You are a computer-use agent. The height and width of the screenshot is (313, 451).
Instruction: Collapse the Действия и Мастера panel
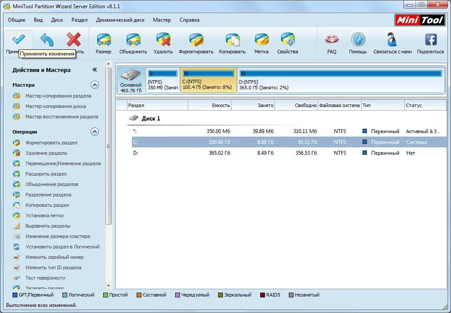95,69
